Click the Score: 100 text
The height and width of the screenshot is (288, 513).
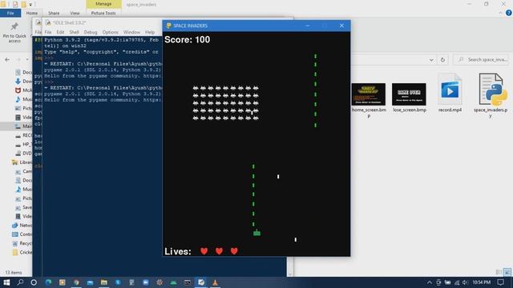(187, 39)
